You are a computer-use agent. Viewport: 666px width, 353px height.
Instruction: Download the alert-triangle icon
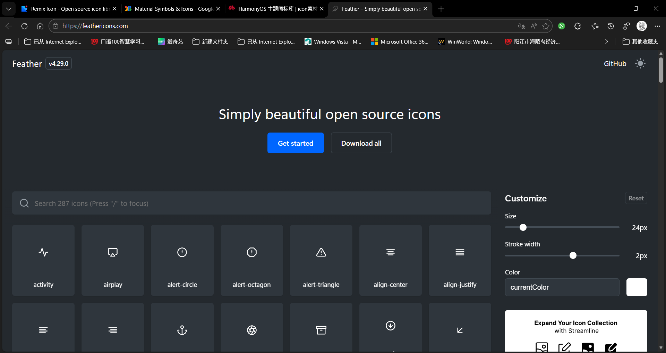point(321,260)
